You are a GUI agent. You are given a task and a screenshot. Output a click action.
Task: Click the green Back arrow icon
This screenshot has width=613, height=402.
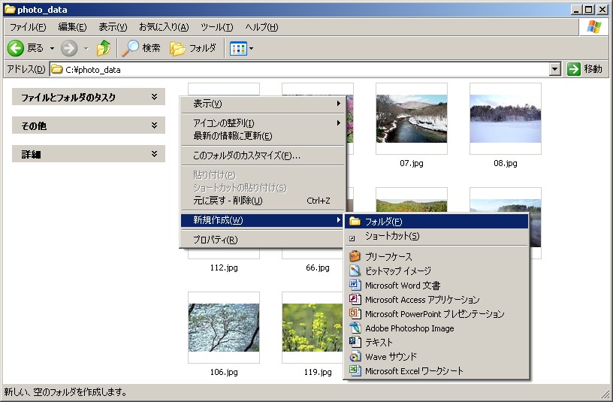click(16, 49)
